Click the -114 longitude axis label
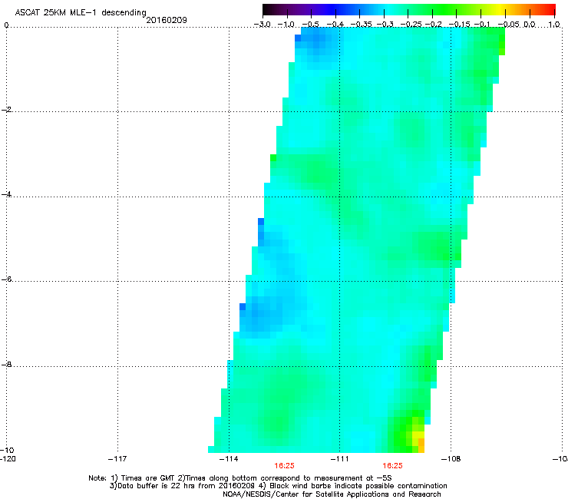This screenshot has width=568, height=499. [229, 459]
